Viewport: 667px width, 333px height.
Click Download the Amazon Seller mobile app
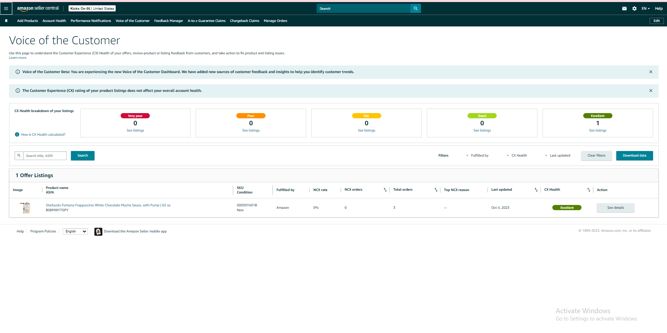point(135,231)
